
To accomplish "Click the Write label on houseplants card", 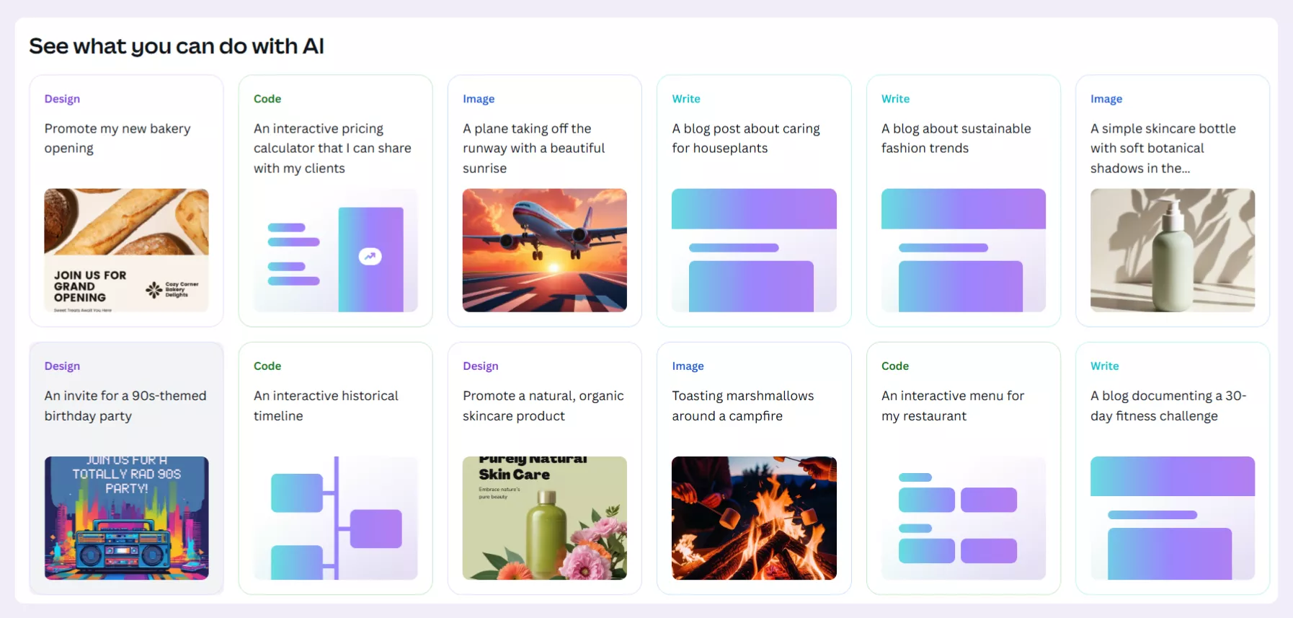I will coord(686,99).
